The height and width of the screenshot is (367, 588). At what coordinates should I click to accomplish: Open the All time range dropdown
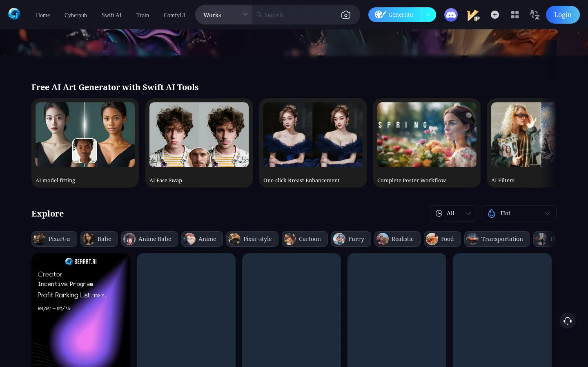[x=453, y=213]
